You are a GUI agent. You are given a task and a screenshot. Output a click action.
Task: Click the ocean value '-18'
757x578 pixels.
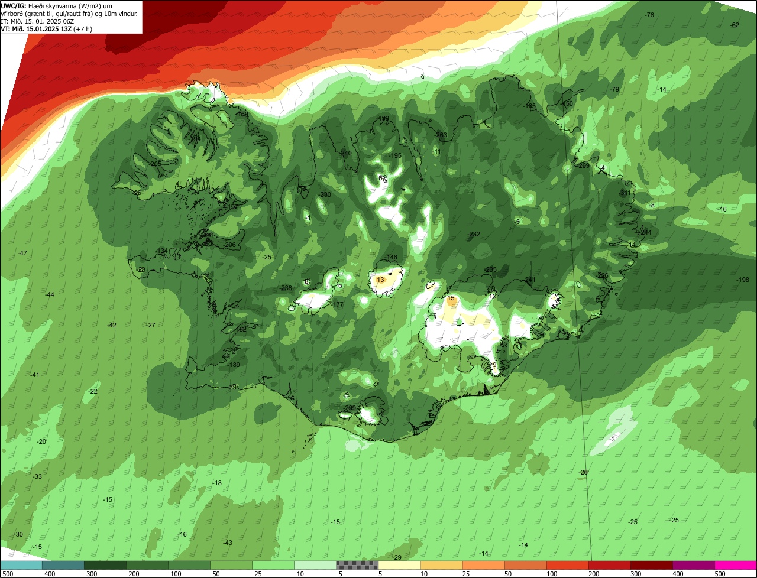pyautogui.click(x=217, y=483)
